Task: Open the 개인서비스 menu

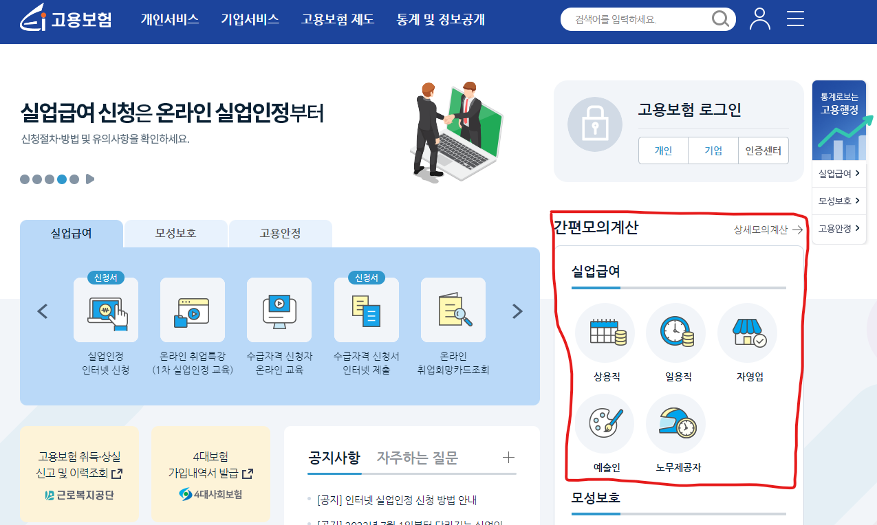Action: [171, 20]
